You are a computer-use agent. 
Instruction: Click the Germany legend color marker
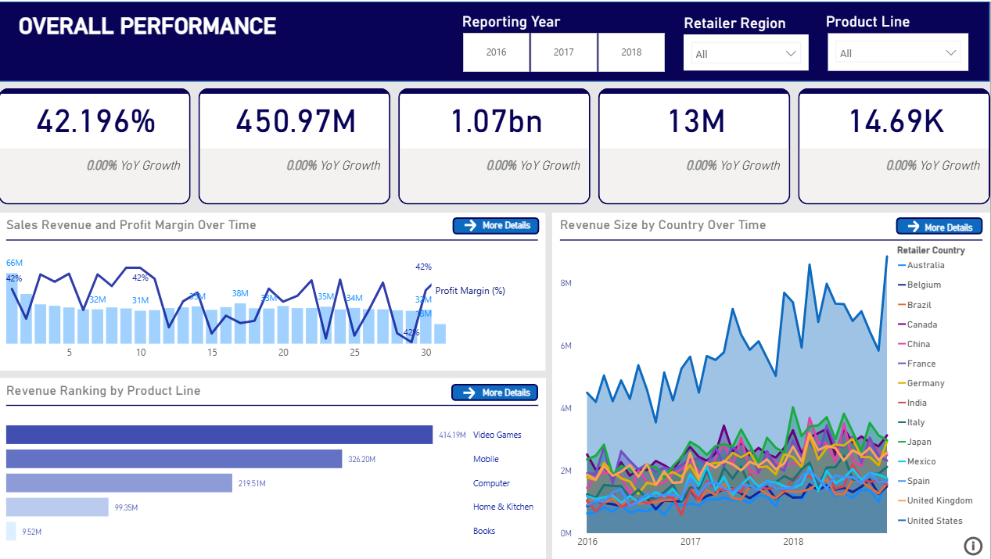pos(902,383)
